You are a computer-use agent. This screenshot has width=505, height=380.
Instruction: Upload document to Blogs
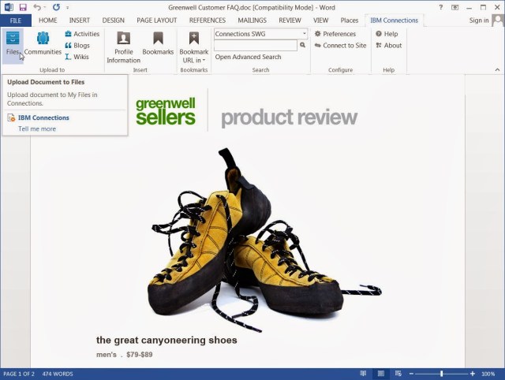click(x=77, y=46)
